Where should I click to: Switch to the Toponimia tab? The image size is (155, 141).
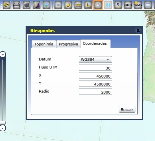(x=44, y=44)
